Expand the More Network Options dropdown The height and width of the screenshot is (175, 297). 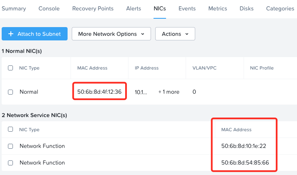(x=111, y=34)
